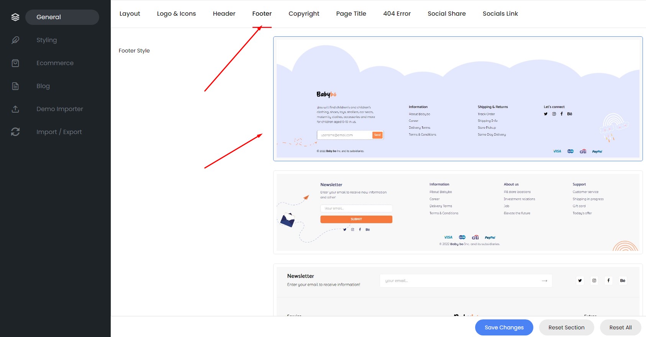
Task: Open the Styling settings section
Action: click(47, 40)
